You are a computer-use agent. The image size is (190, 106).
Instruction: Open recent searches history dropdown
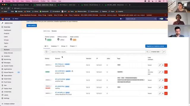pos(47,52)
